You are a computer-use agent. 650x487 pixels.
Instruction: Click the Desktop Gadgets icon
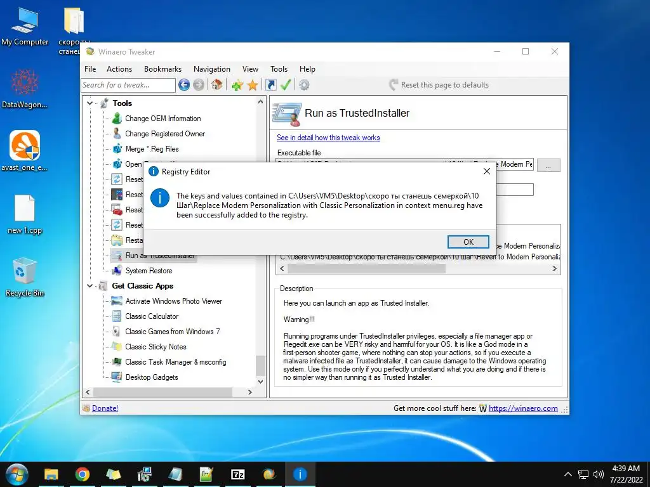click(117, 377)
